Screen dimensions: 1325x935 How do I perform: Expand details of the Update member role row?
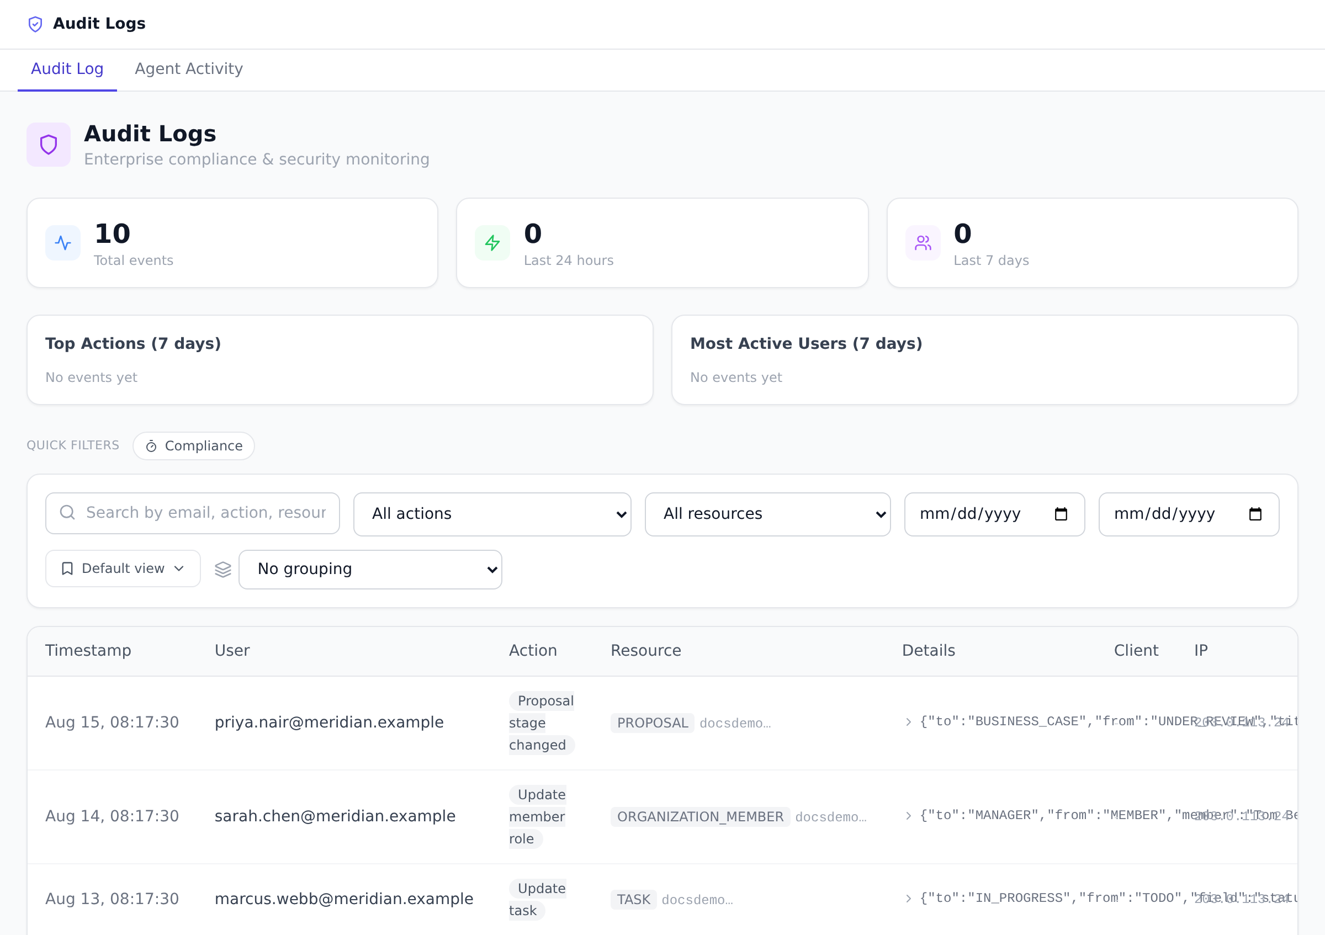(x=908, y=816)
